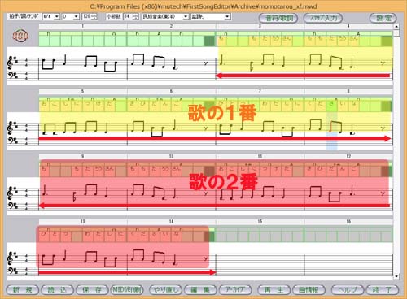The width and height of the screenshot is (407, 299).
Task: Click the やり直し redo button
Action: coord(166,290)
